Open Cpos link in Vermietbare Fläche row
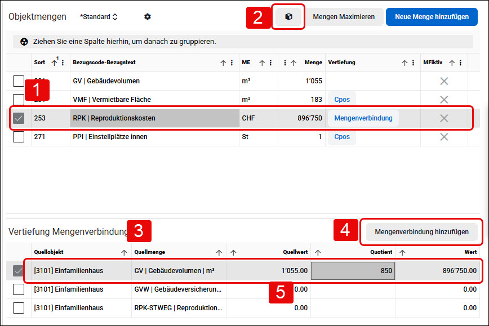The image size is (489, 326). click(x=342, y=100)
